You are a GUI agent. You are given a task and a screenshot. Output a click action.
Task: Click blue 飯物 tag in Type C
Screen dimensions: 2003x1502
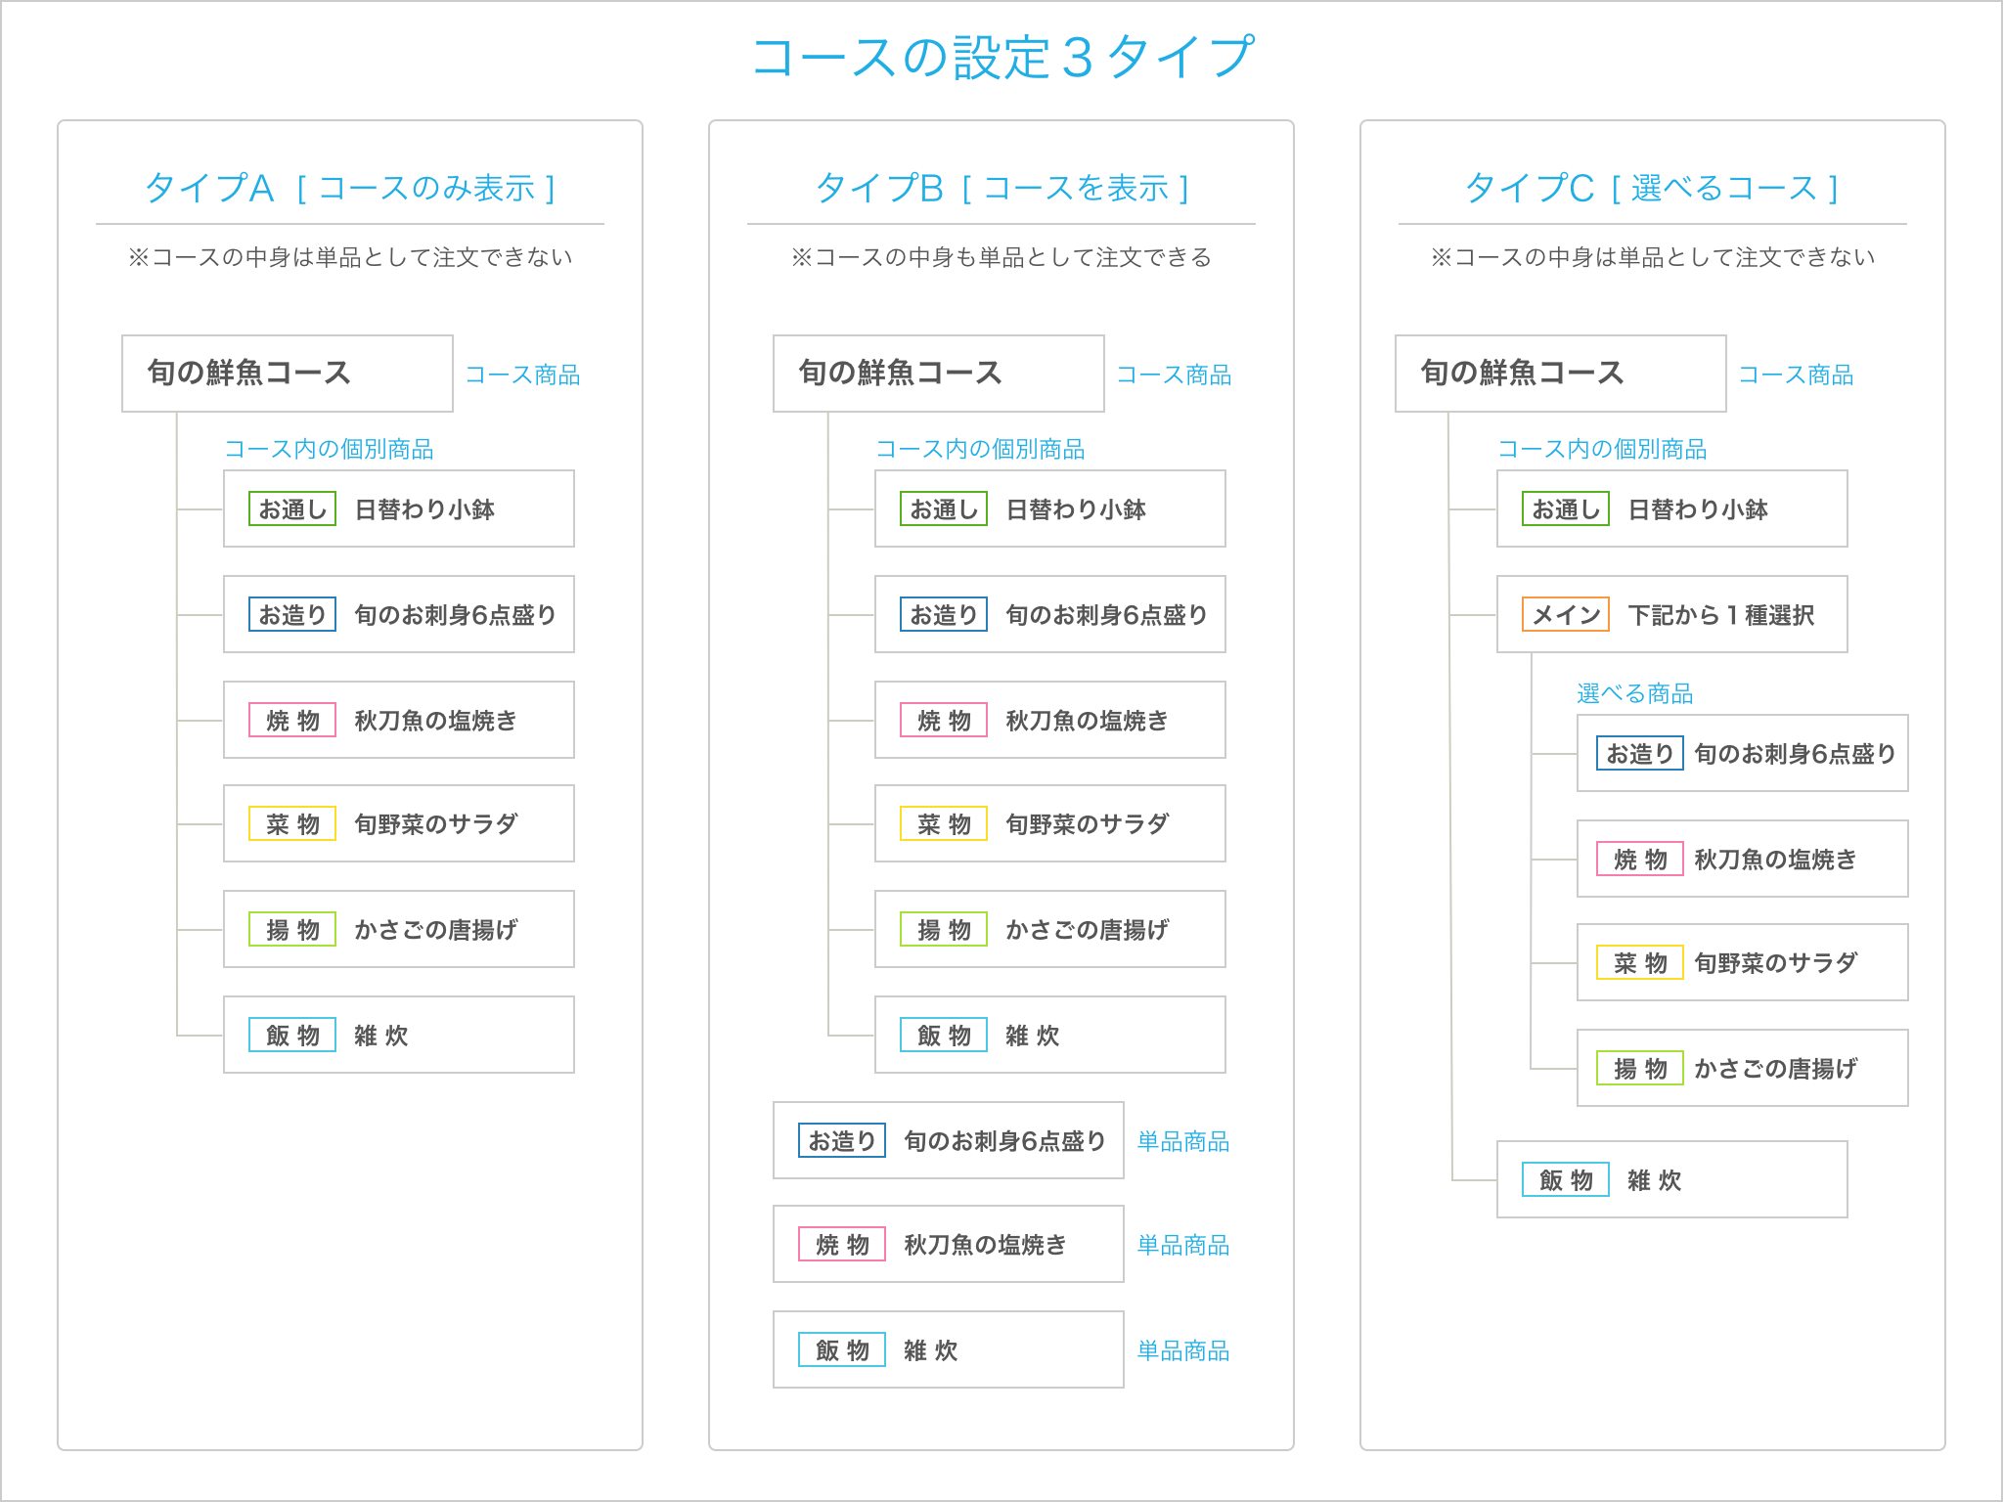(x=1566, y=1179)
